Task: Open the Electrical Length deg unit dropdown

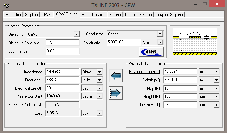Action: (99, 88)
